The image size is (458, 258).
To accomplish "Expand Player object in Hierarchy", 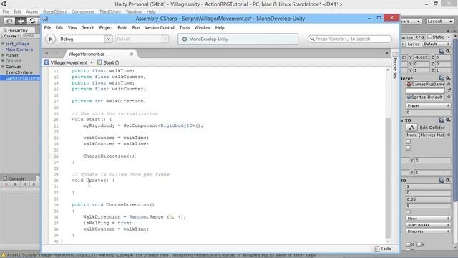I will [3, 55].
